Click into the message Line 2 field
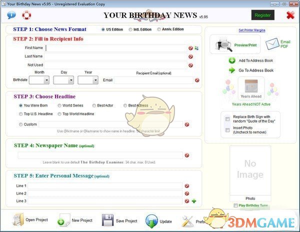The height and width of the screenshot is (232, 300). tap(105, 193)
